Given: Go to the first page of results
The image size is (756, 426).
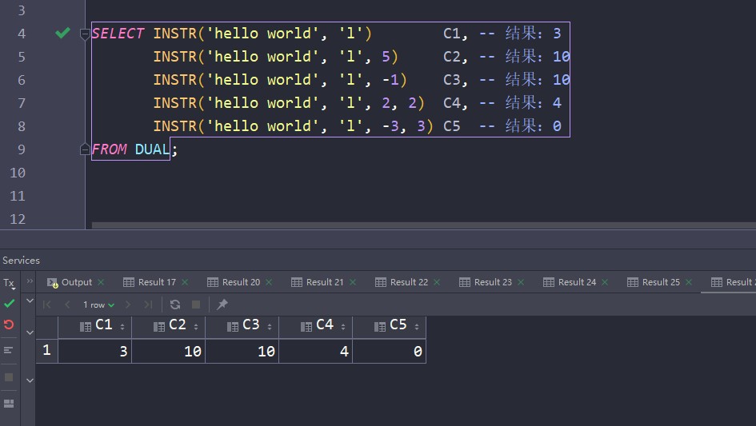Looking at the screenshot, I should [x=47, y=305].
